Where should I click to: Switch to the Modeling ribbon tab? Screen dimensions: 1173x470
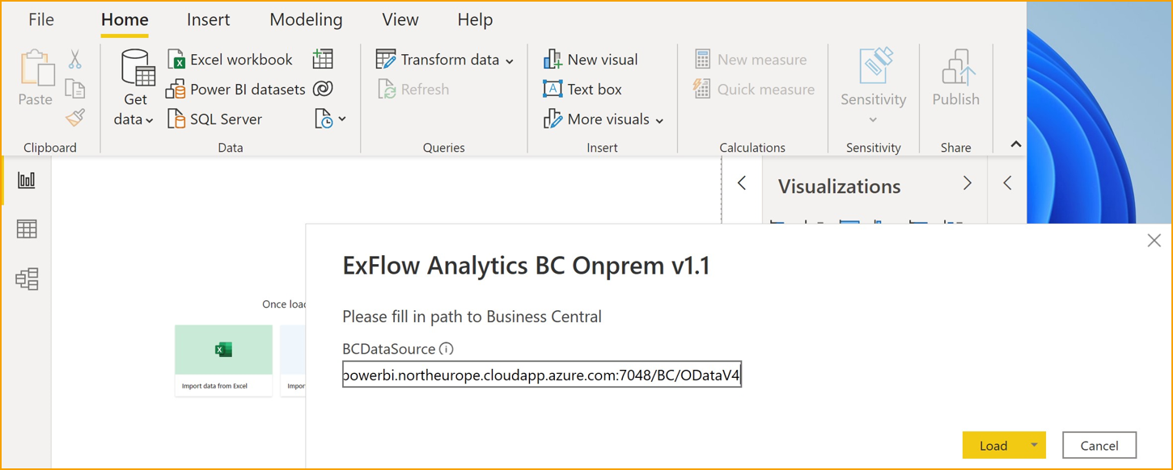(306, 19)
